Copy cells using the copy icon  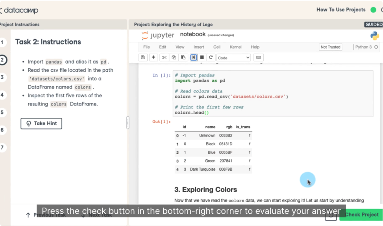(x=173, y=57)
